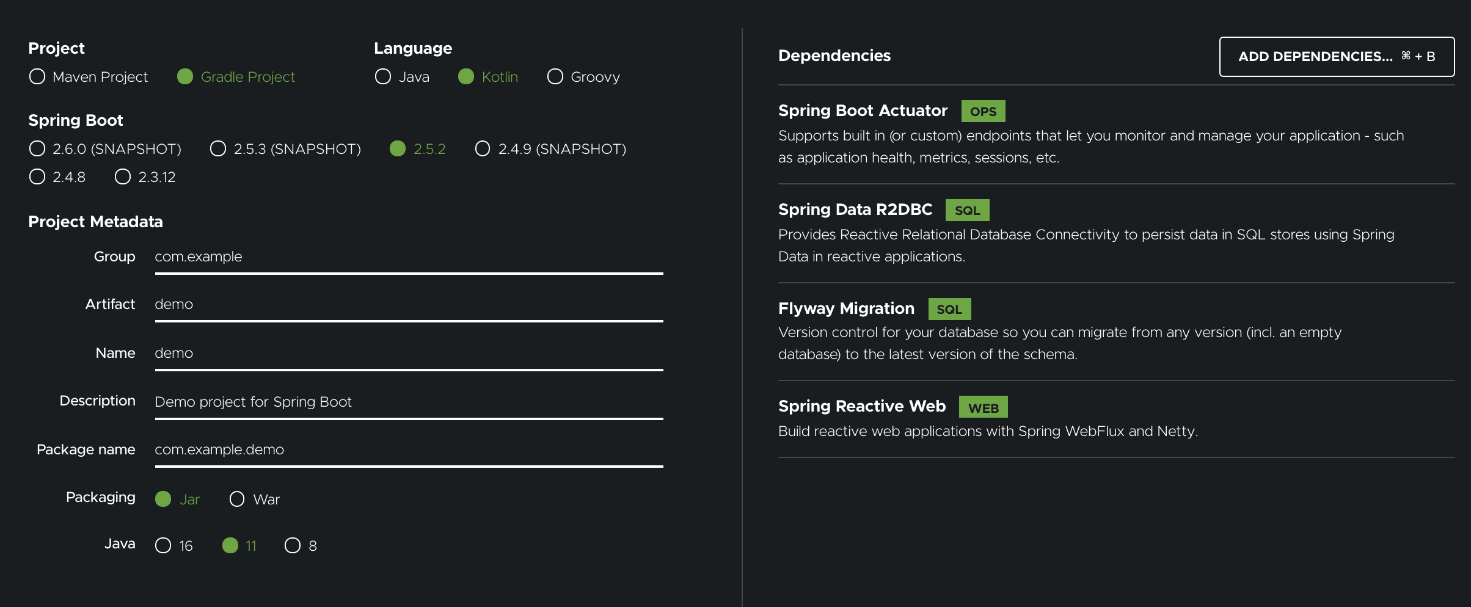This screenshot has height=607, width=1471.
Task: Select Java as the language
Action: coord(383,77)
